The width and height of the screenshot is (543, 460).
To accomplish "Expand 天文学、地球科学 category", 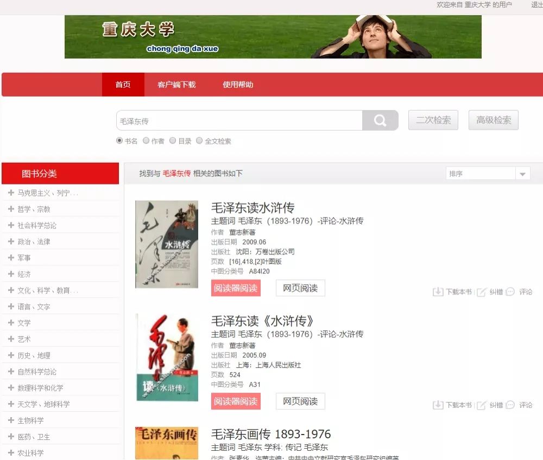I will point(11,404).
